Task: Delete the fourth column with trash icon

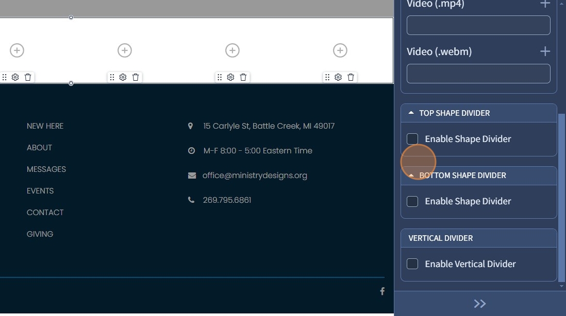Action: point(351,77)
